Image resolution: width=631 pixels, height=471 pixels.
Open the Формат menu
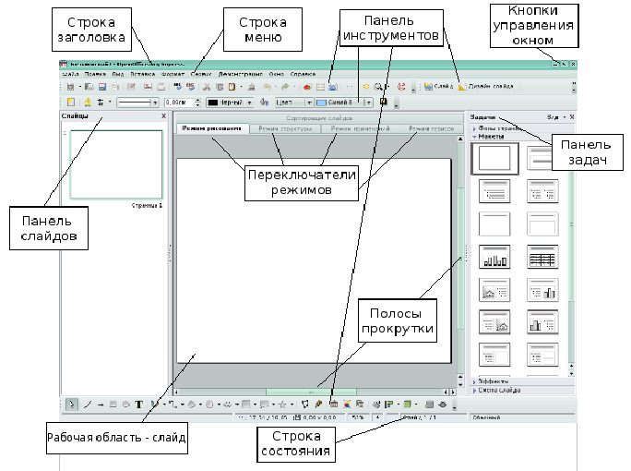173,74
